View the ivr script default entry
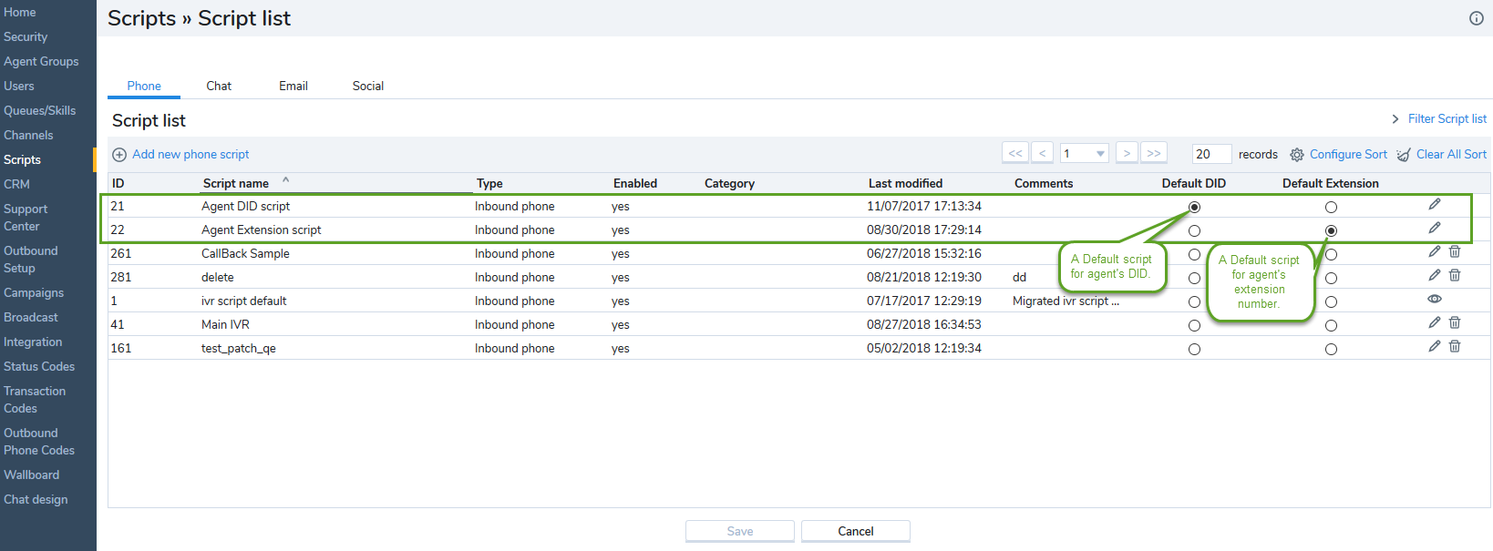The width and height of the screenshot is (1493, 551). 1435,299
